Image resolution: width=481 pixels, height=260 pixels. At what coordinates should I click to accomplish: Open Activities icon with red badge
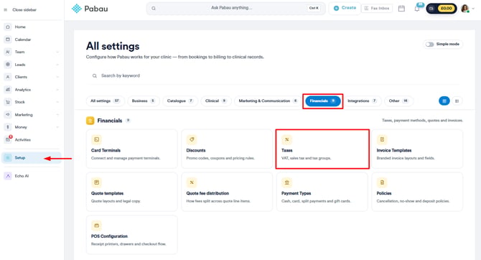8,139
